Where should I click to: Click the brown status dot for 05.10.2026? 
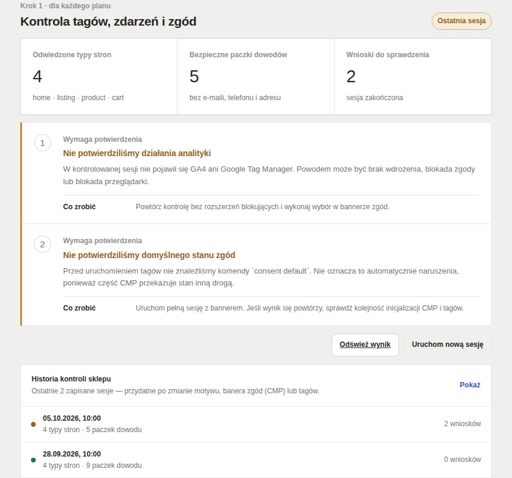33,424
